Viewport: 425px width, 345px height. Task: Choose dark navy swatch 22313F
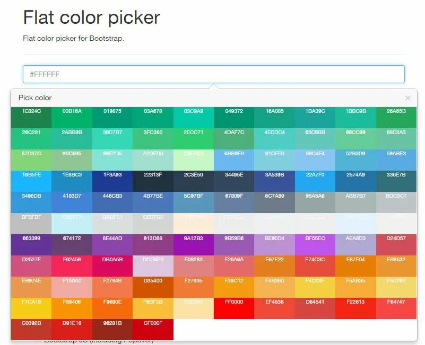coord(153,181)
